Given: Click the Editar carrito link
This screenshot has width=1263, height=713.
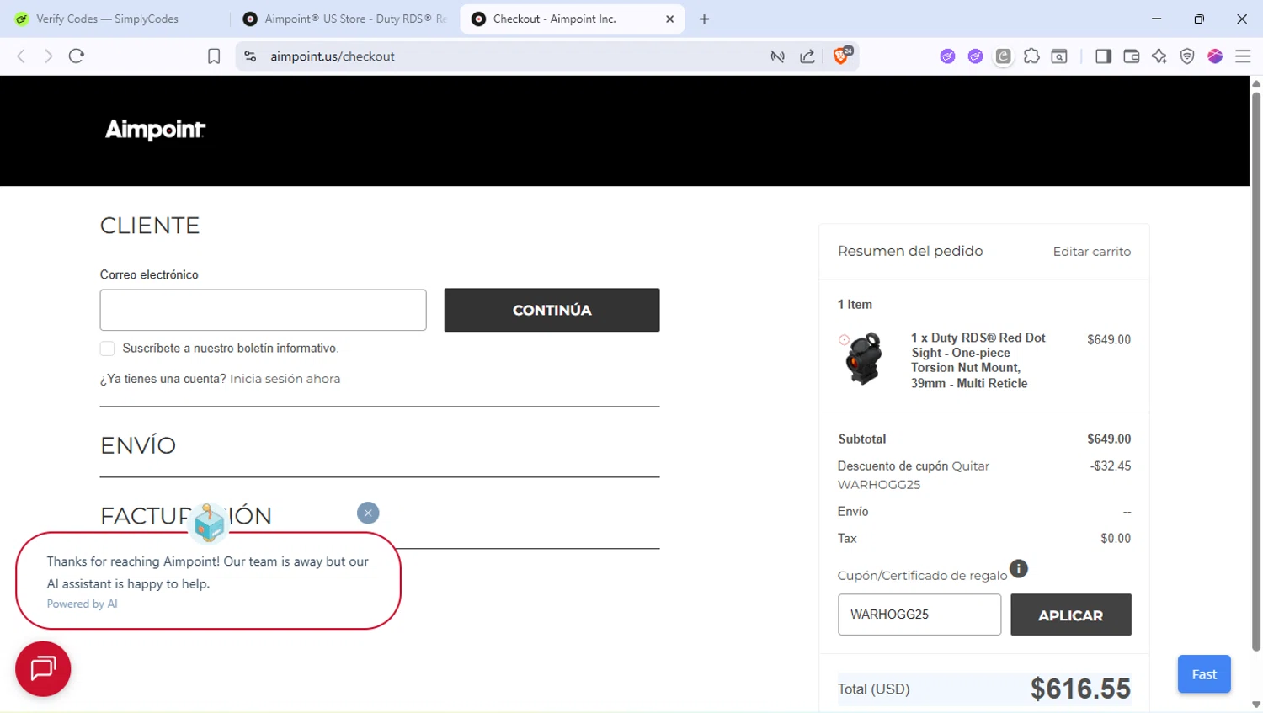Looking at the screenshot, I should (1092, 252).
